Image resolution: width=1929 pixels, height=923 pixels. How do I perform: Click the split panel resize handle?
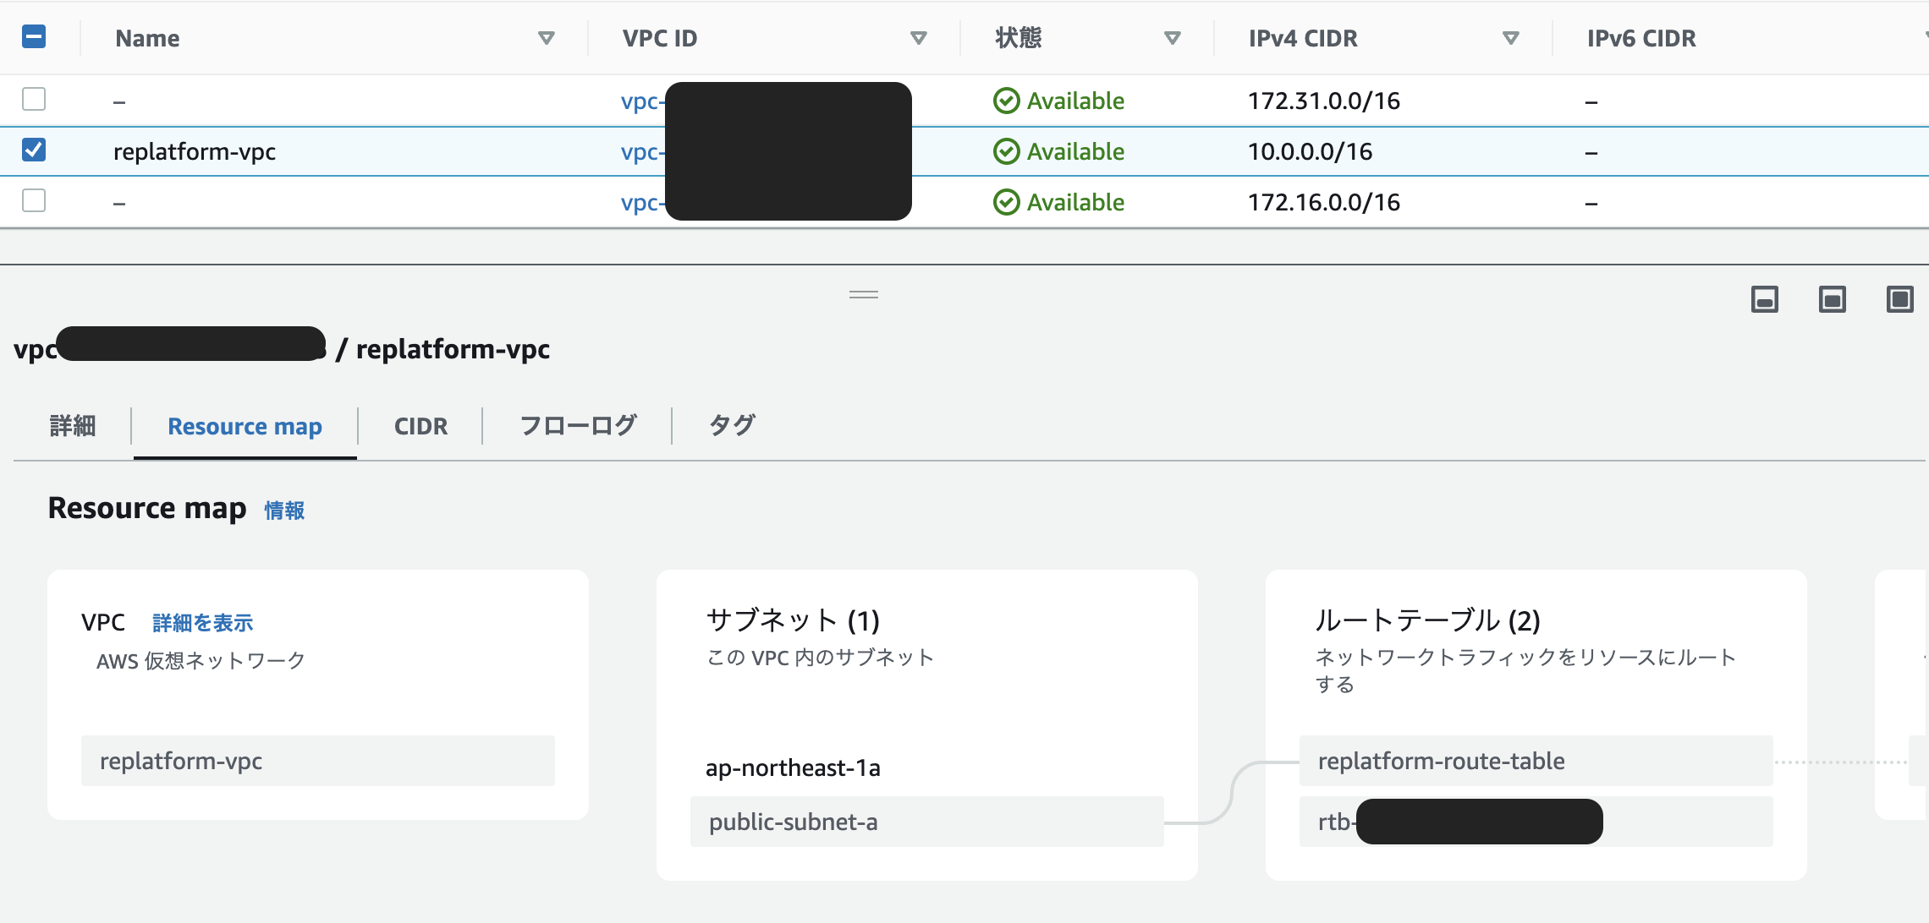coord(864,294)
